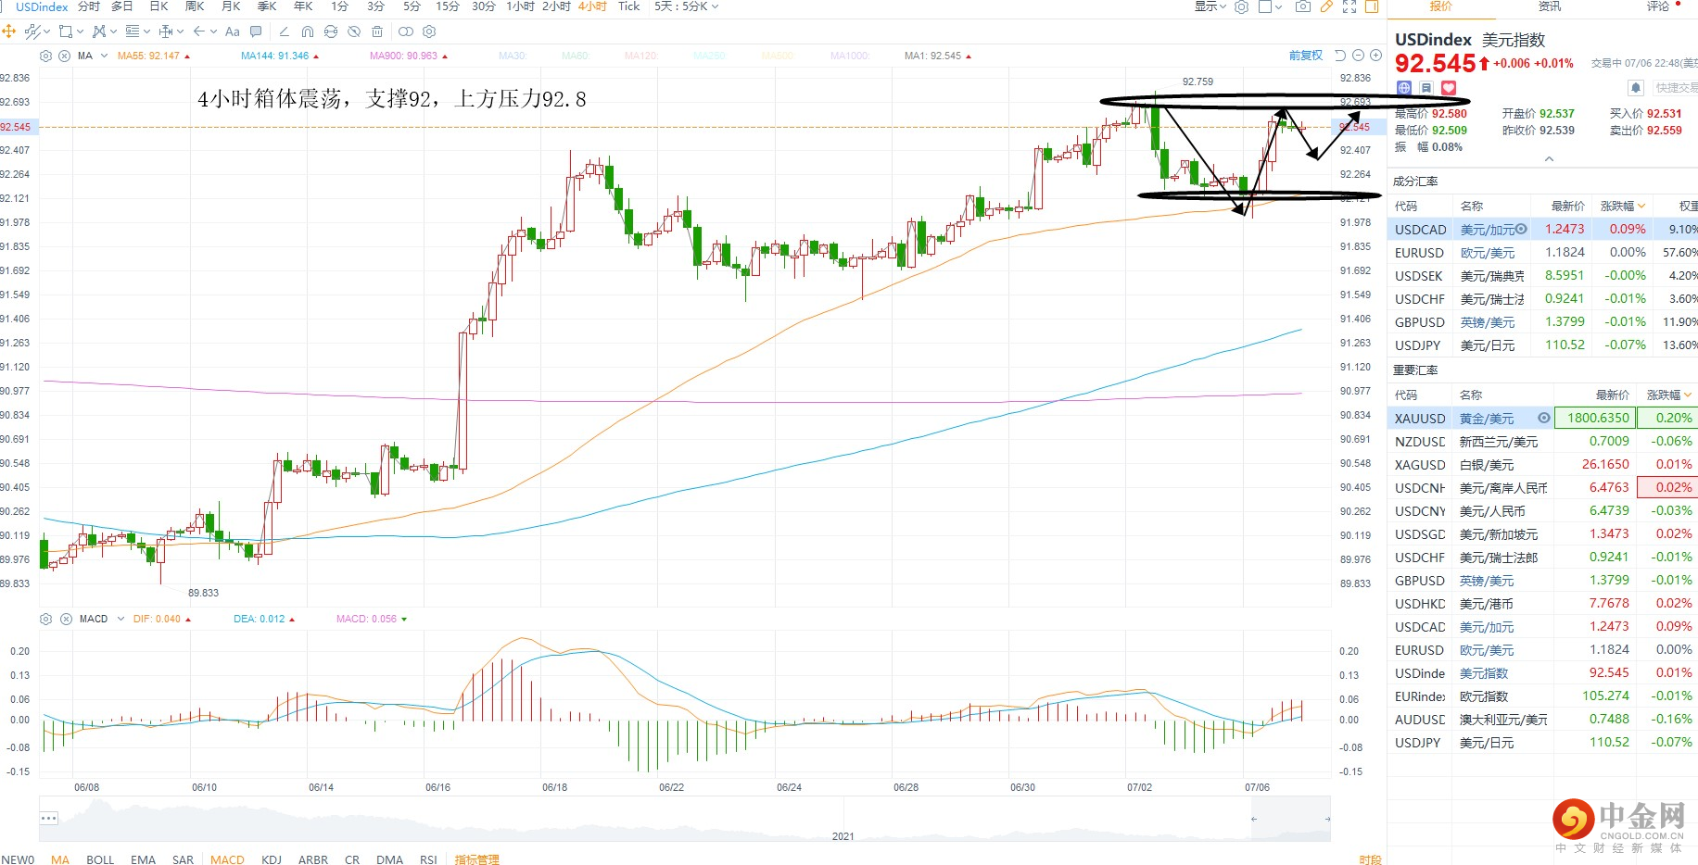Switch to the KDJ indicator
Viewport: 1698px width, 865px height.
tap(272, 859)
